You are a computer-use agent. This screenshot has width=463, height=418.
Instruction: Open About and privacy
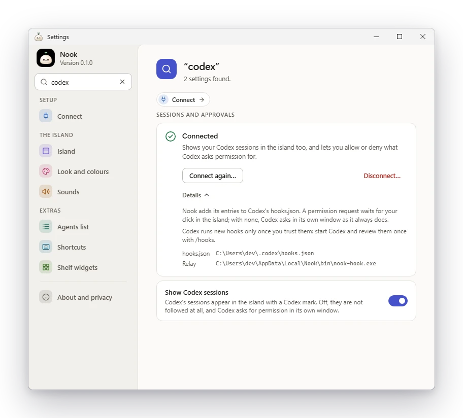(x=83, y=297)
